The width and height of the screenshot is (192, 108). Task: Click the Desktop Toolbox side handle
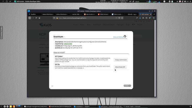pos(1,33)
